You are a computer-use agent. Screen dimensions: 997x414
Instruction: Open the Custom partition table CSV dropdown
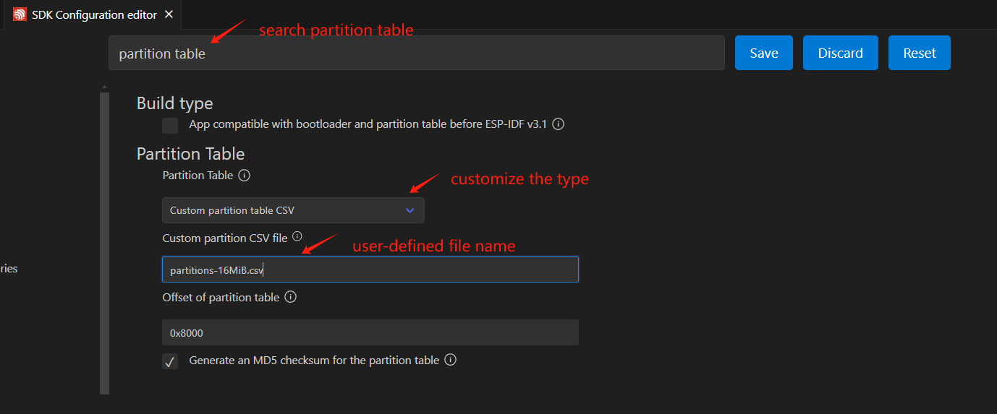pos(293,210)
